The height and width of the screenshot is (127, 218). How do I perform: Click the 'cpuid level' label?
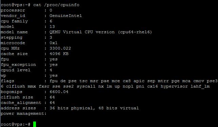pyautogui.click(x=16, y=70)
